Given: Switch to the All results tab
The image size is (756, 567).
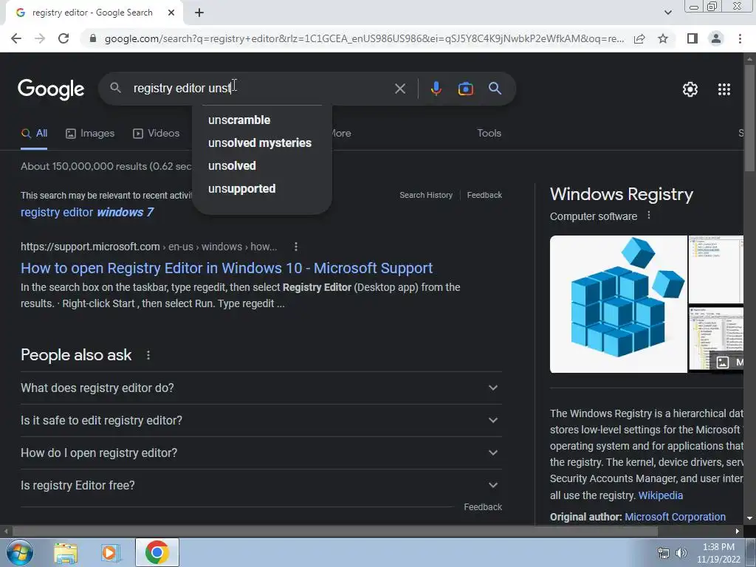Looking at the screenshot, I should [34, 134].
